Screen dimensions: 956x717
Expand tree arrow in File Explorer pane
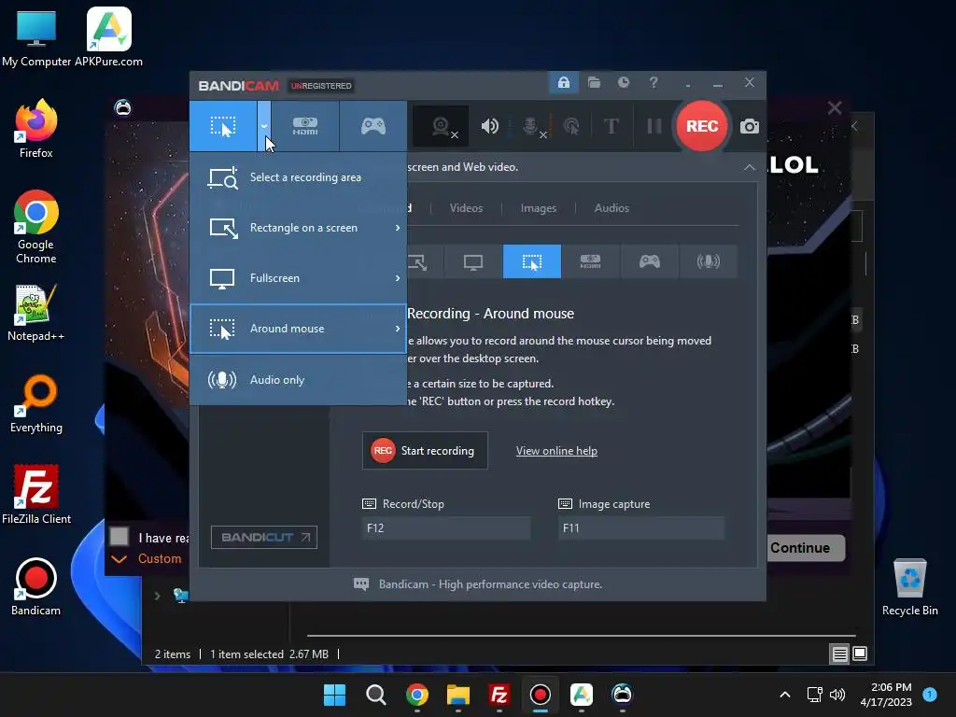(157, 596)
